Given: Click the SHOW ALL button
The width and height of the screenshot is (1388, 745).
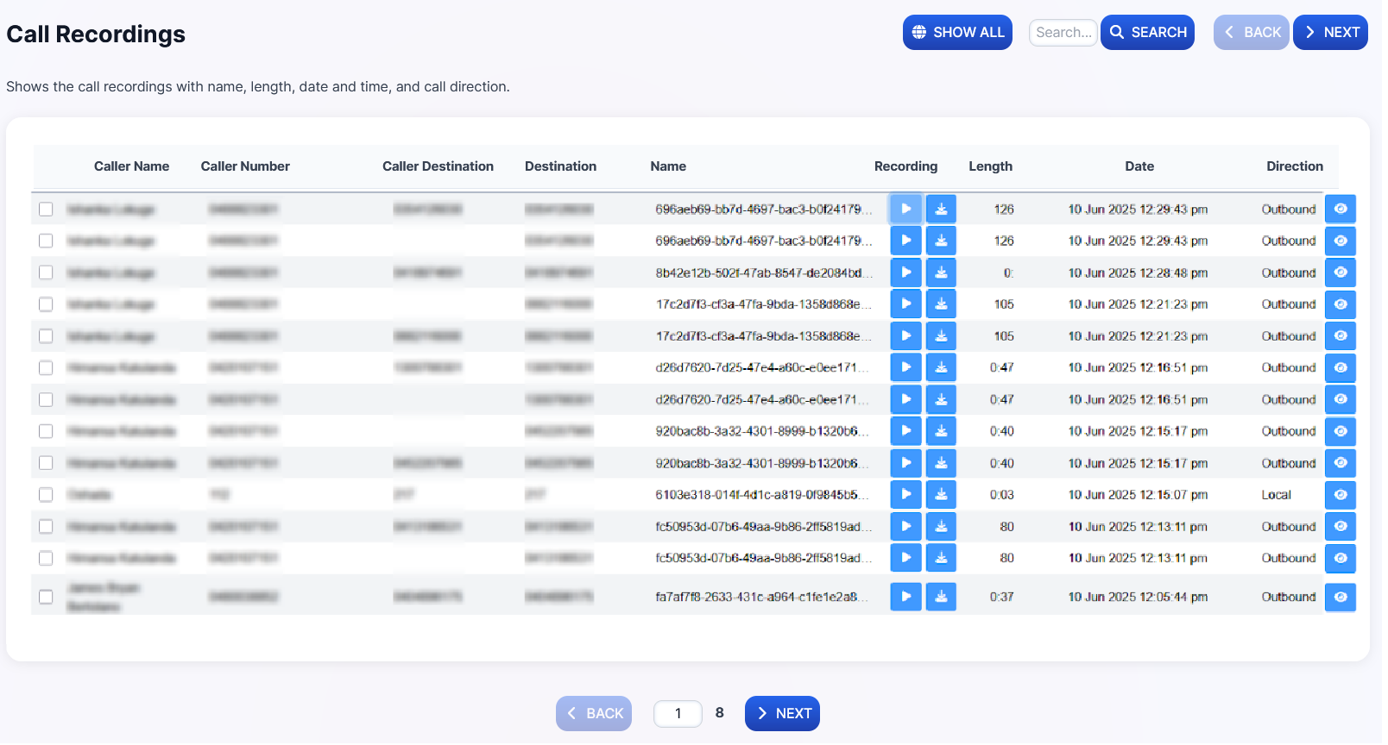Looking at the screenshot, I should pos(957,32).
